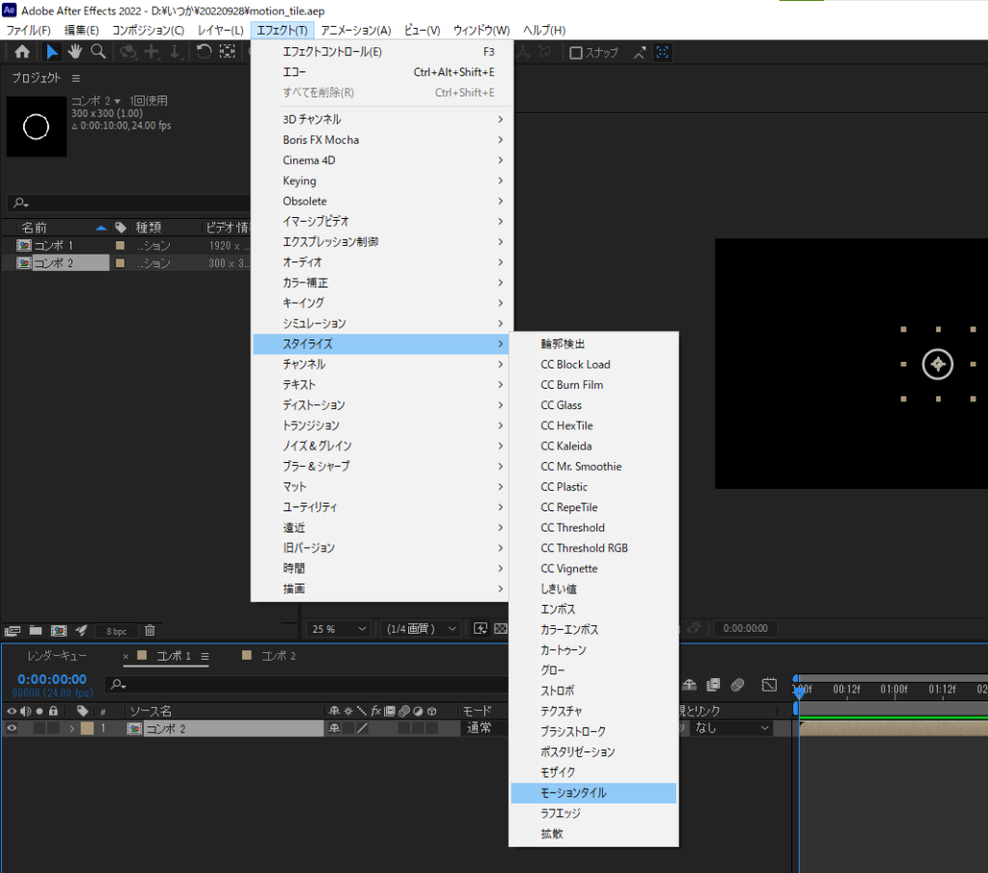This screenshot has width=988, height=873.
Task: Open the レイヤー(L) menu
Action: [x=220, y=30]
